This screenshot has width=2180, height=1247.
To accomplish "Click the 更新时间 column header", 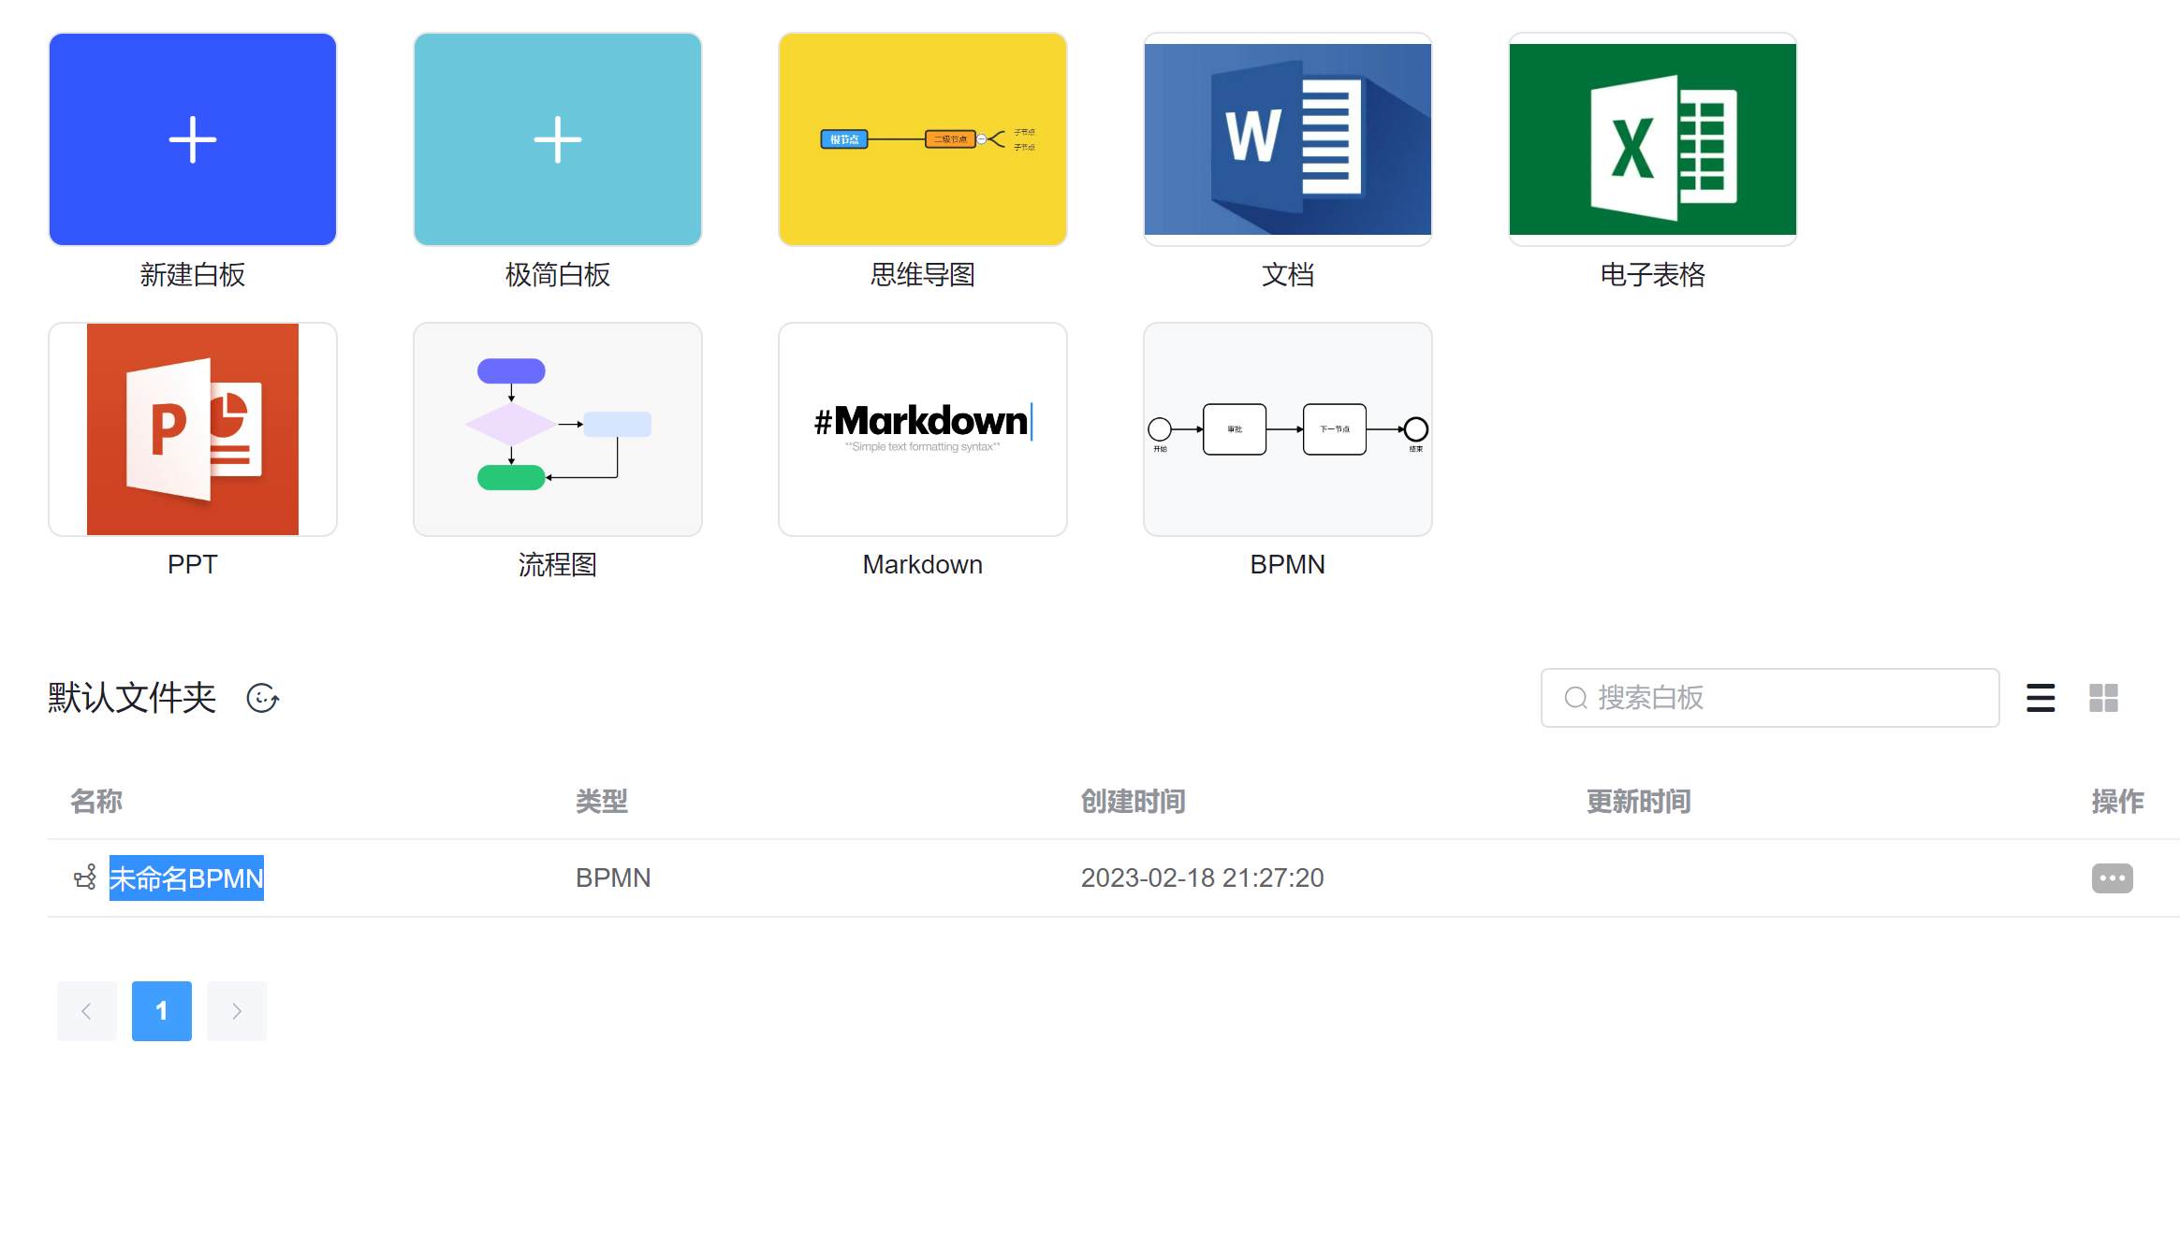I will (1639, 802).
